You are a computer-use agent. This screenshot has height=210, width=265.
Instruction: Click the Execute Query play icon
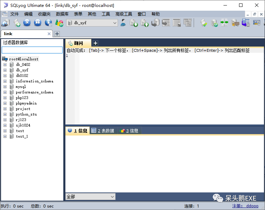(x=27, y=23)
